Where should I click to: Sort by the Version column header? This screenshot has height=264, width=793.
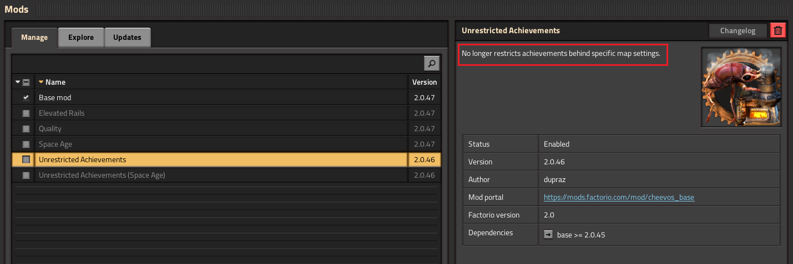point(424,82)
